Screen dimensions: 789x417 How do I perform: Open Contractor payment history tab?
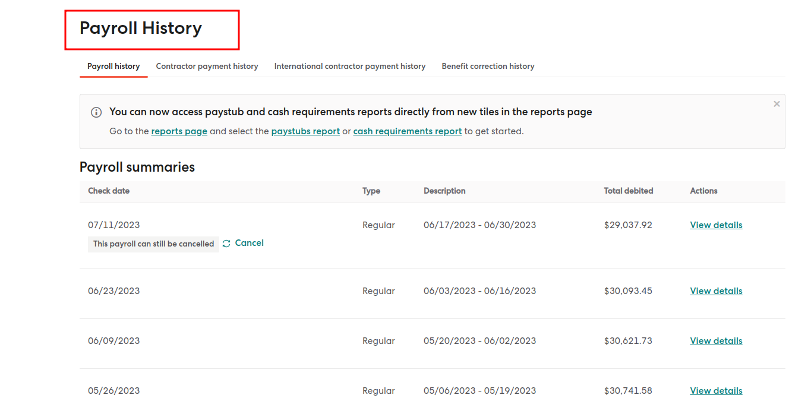pyautogui.click(x=207, y=67)
